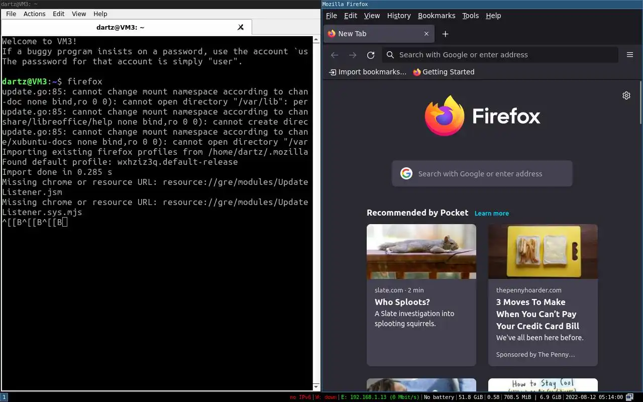Click slate.com · 2 min source text
Image resolution: width=643 pixels, height=402 pixels.
pyautogui.click(x=399, y=290)
